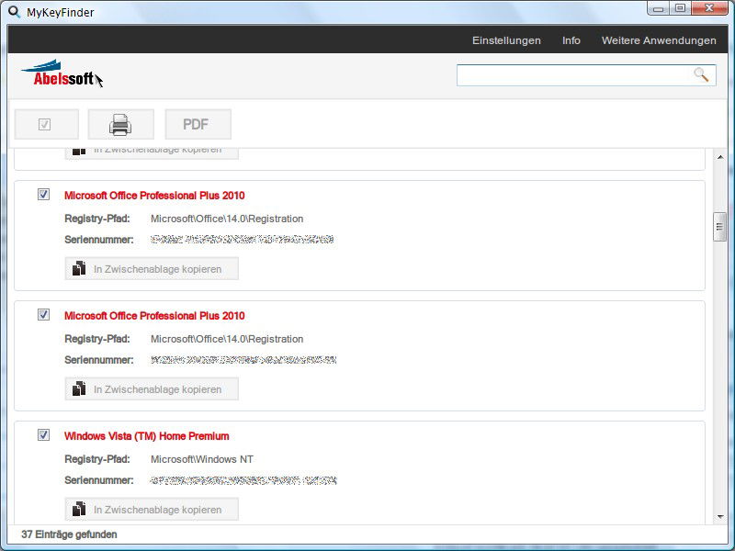Click the vertical scrollbar thumb
Viewport: 735px width, 551px height.
(x=719, y=227)
